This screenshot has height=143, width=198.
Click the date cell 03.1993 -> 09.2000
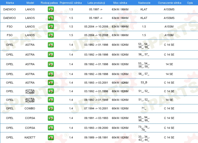tap(96, 128)
